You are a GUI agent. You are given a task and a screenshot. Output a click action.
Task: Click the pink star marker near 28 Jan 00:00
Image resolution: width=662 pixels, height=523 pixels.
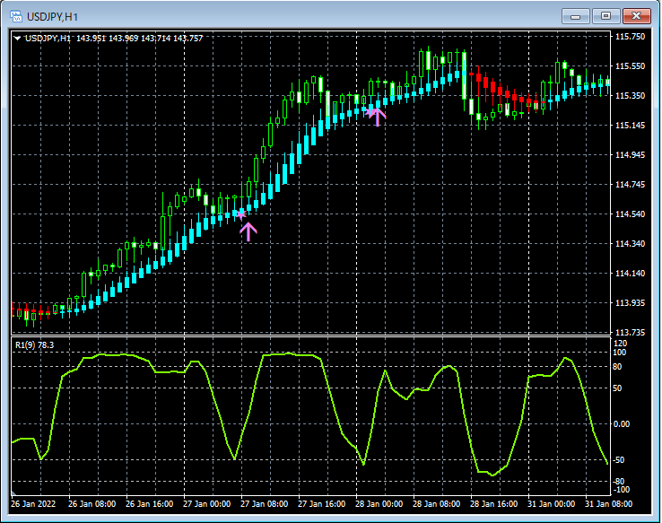(x=370, y=112)
